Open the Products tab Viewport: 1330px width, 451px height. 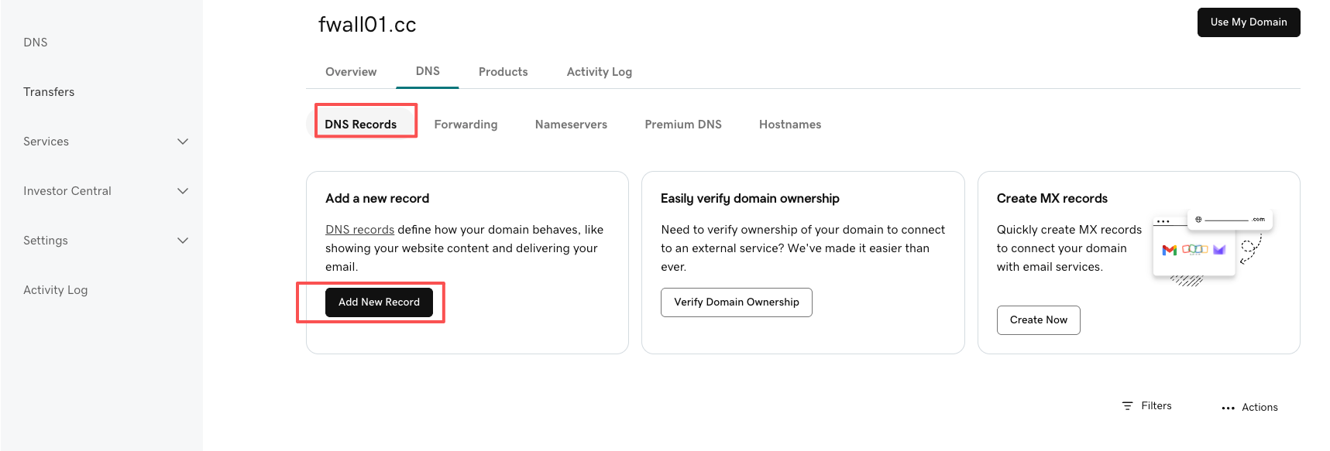coord(503,72)
